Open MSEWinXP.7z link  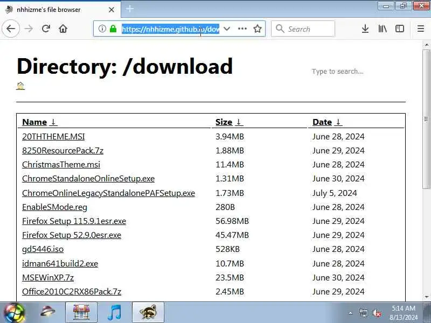point(48,278)
